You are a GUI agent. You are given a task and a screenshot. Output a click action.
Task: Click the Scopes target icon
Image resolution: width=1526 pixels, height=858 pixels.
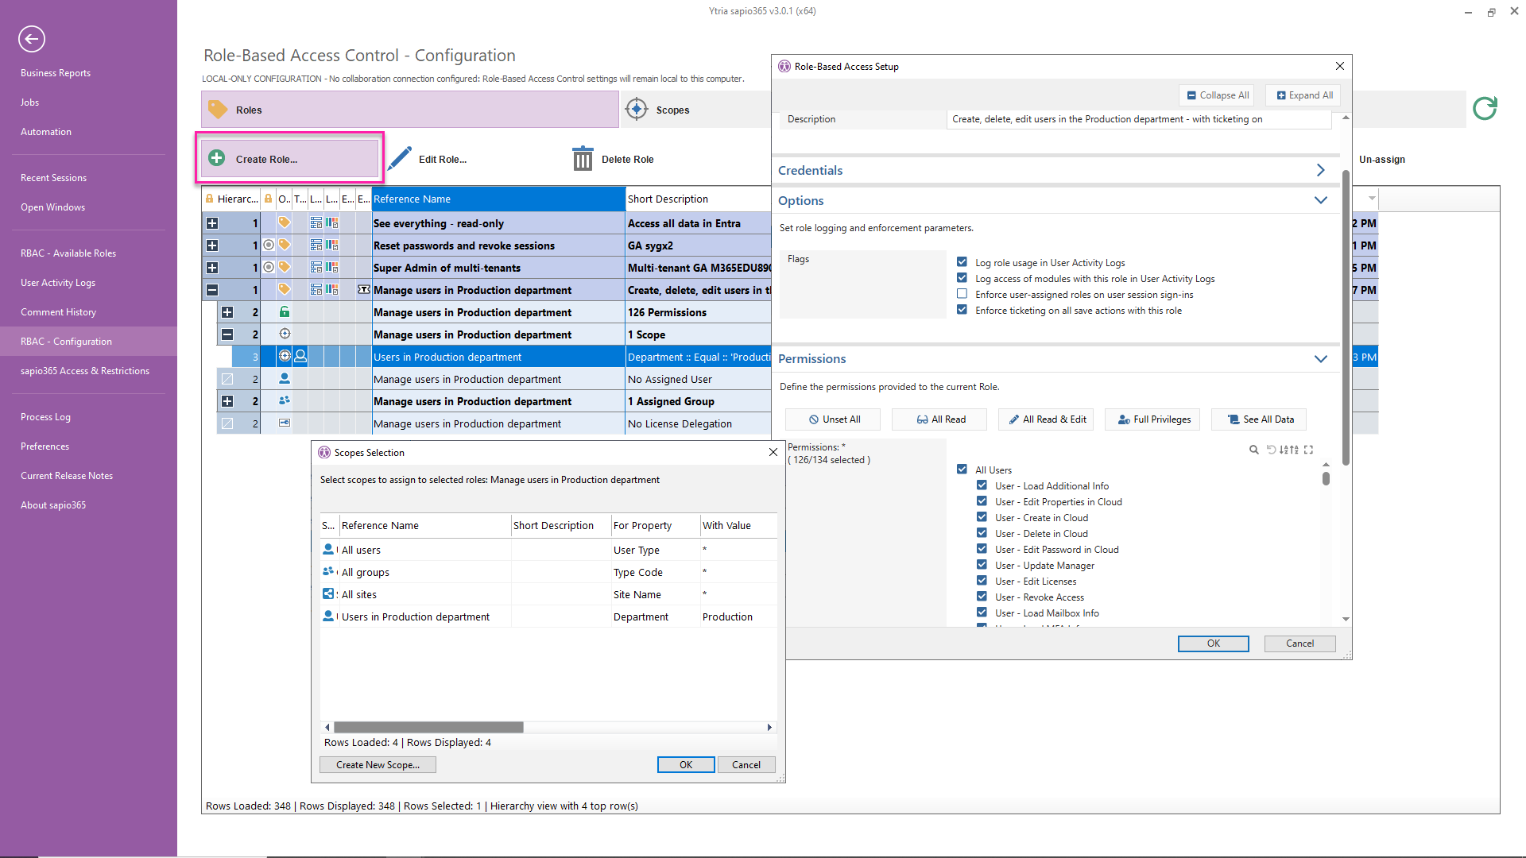(637, 110)
